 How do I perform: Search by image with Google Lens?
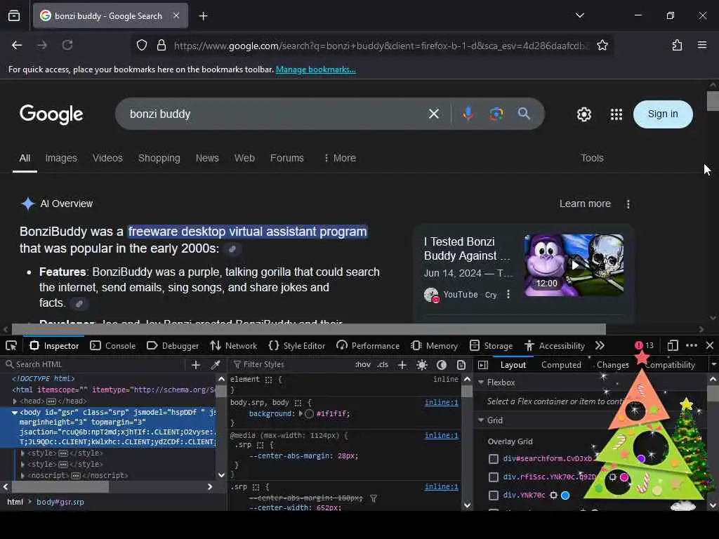[x=496, y=114]
